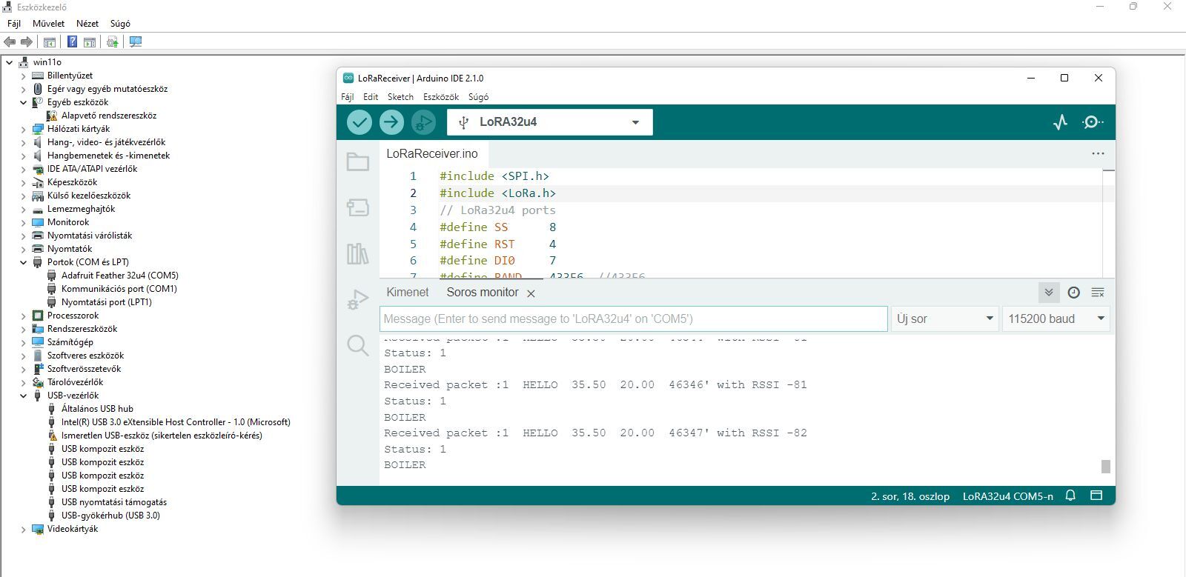1186x577 pixels.
Task: Collapse the Egyéb eszközök category
Action: pos(23,102)
